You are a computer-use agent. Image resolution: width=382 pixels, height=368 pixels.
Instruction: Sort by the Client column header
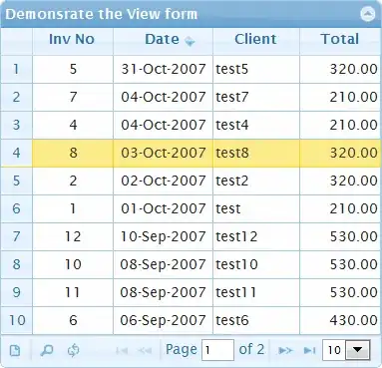[x=256, y=41]
